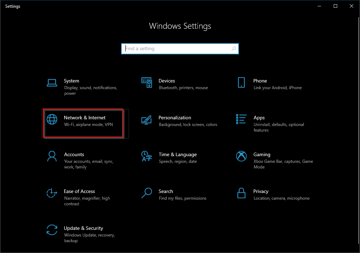Click the Gaming Xbox icon
Screen dimensions: 360x253
241,156
